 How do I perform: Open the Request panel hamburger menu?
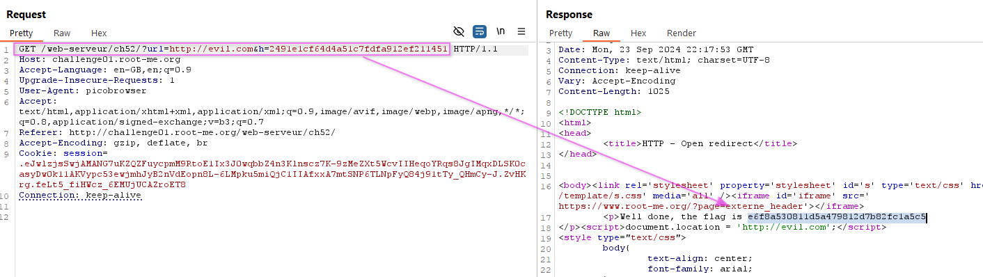[521, 32]
